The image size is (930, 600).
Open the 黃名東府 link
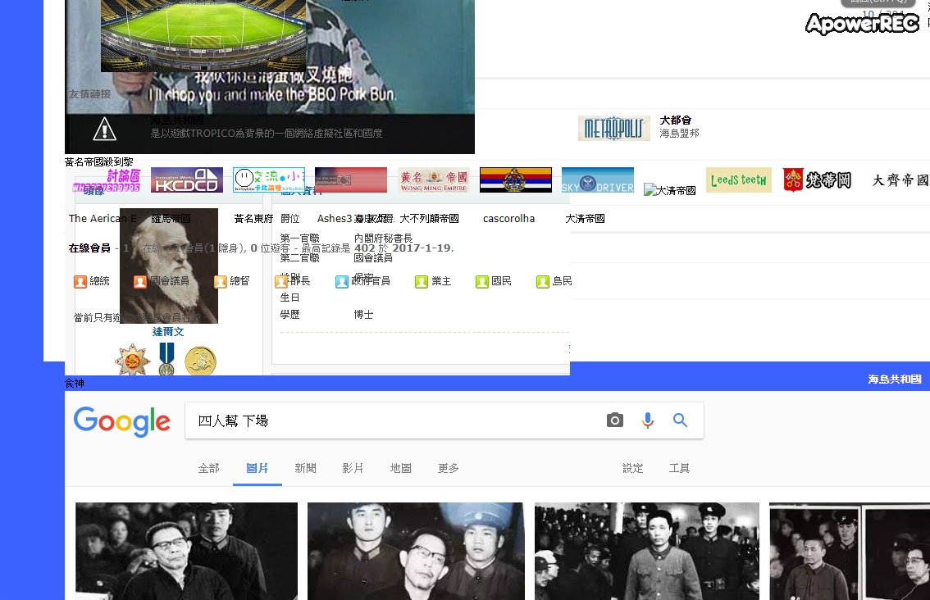pyautogui.click(x=254, y=219)
